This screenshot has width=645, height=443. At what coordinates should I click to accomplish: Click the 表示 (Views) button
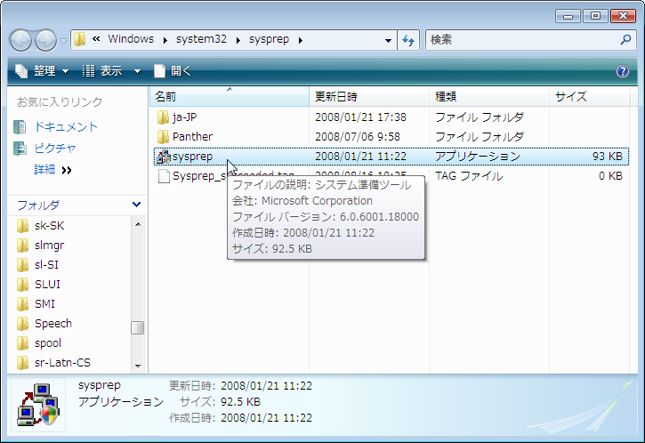[103, 71]
